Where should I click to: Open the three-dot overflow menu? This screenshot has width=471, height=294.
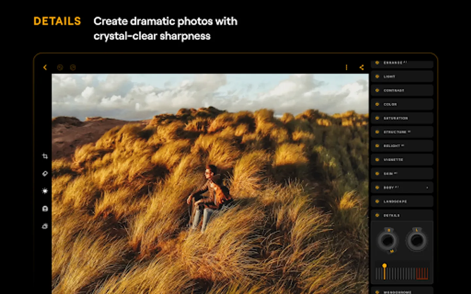346,68
